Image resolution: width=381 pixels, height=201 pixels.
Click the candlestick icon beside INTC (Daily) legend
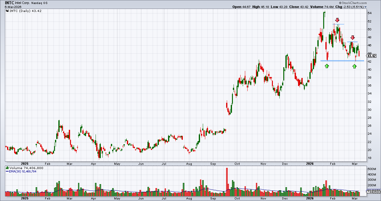[x=8, y=11]
